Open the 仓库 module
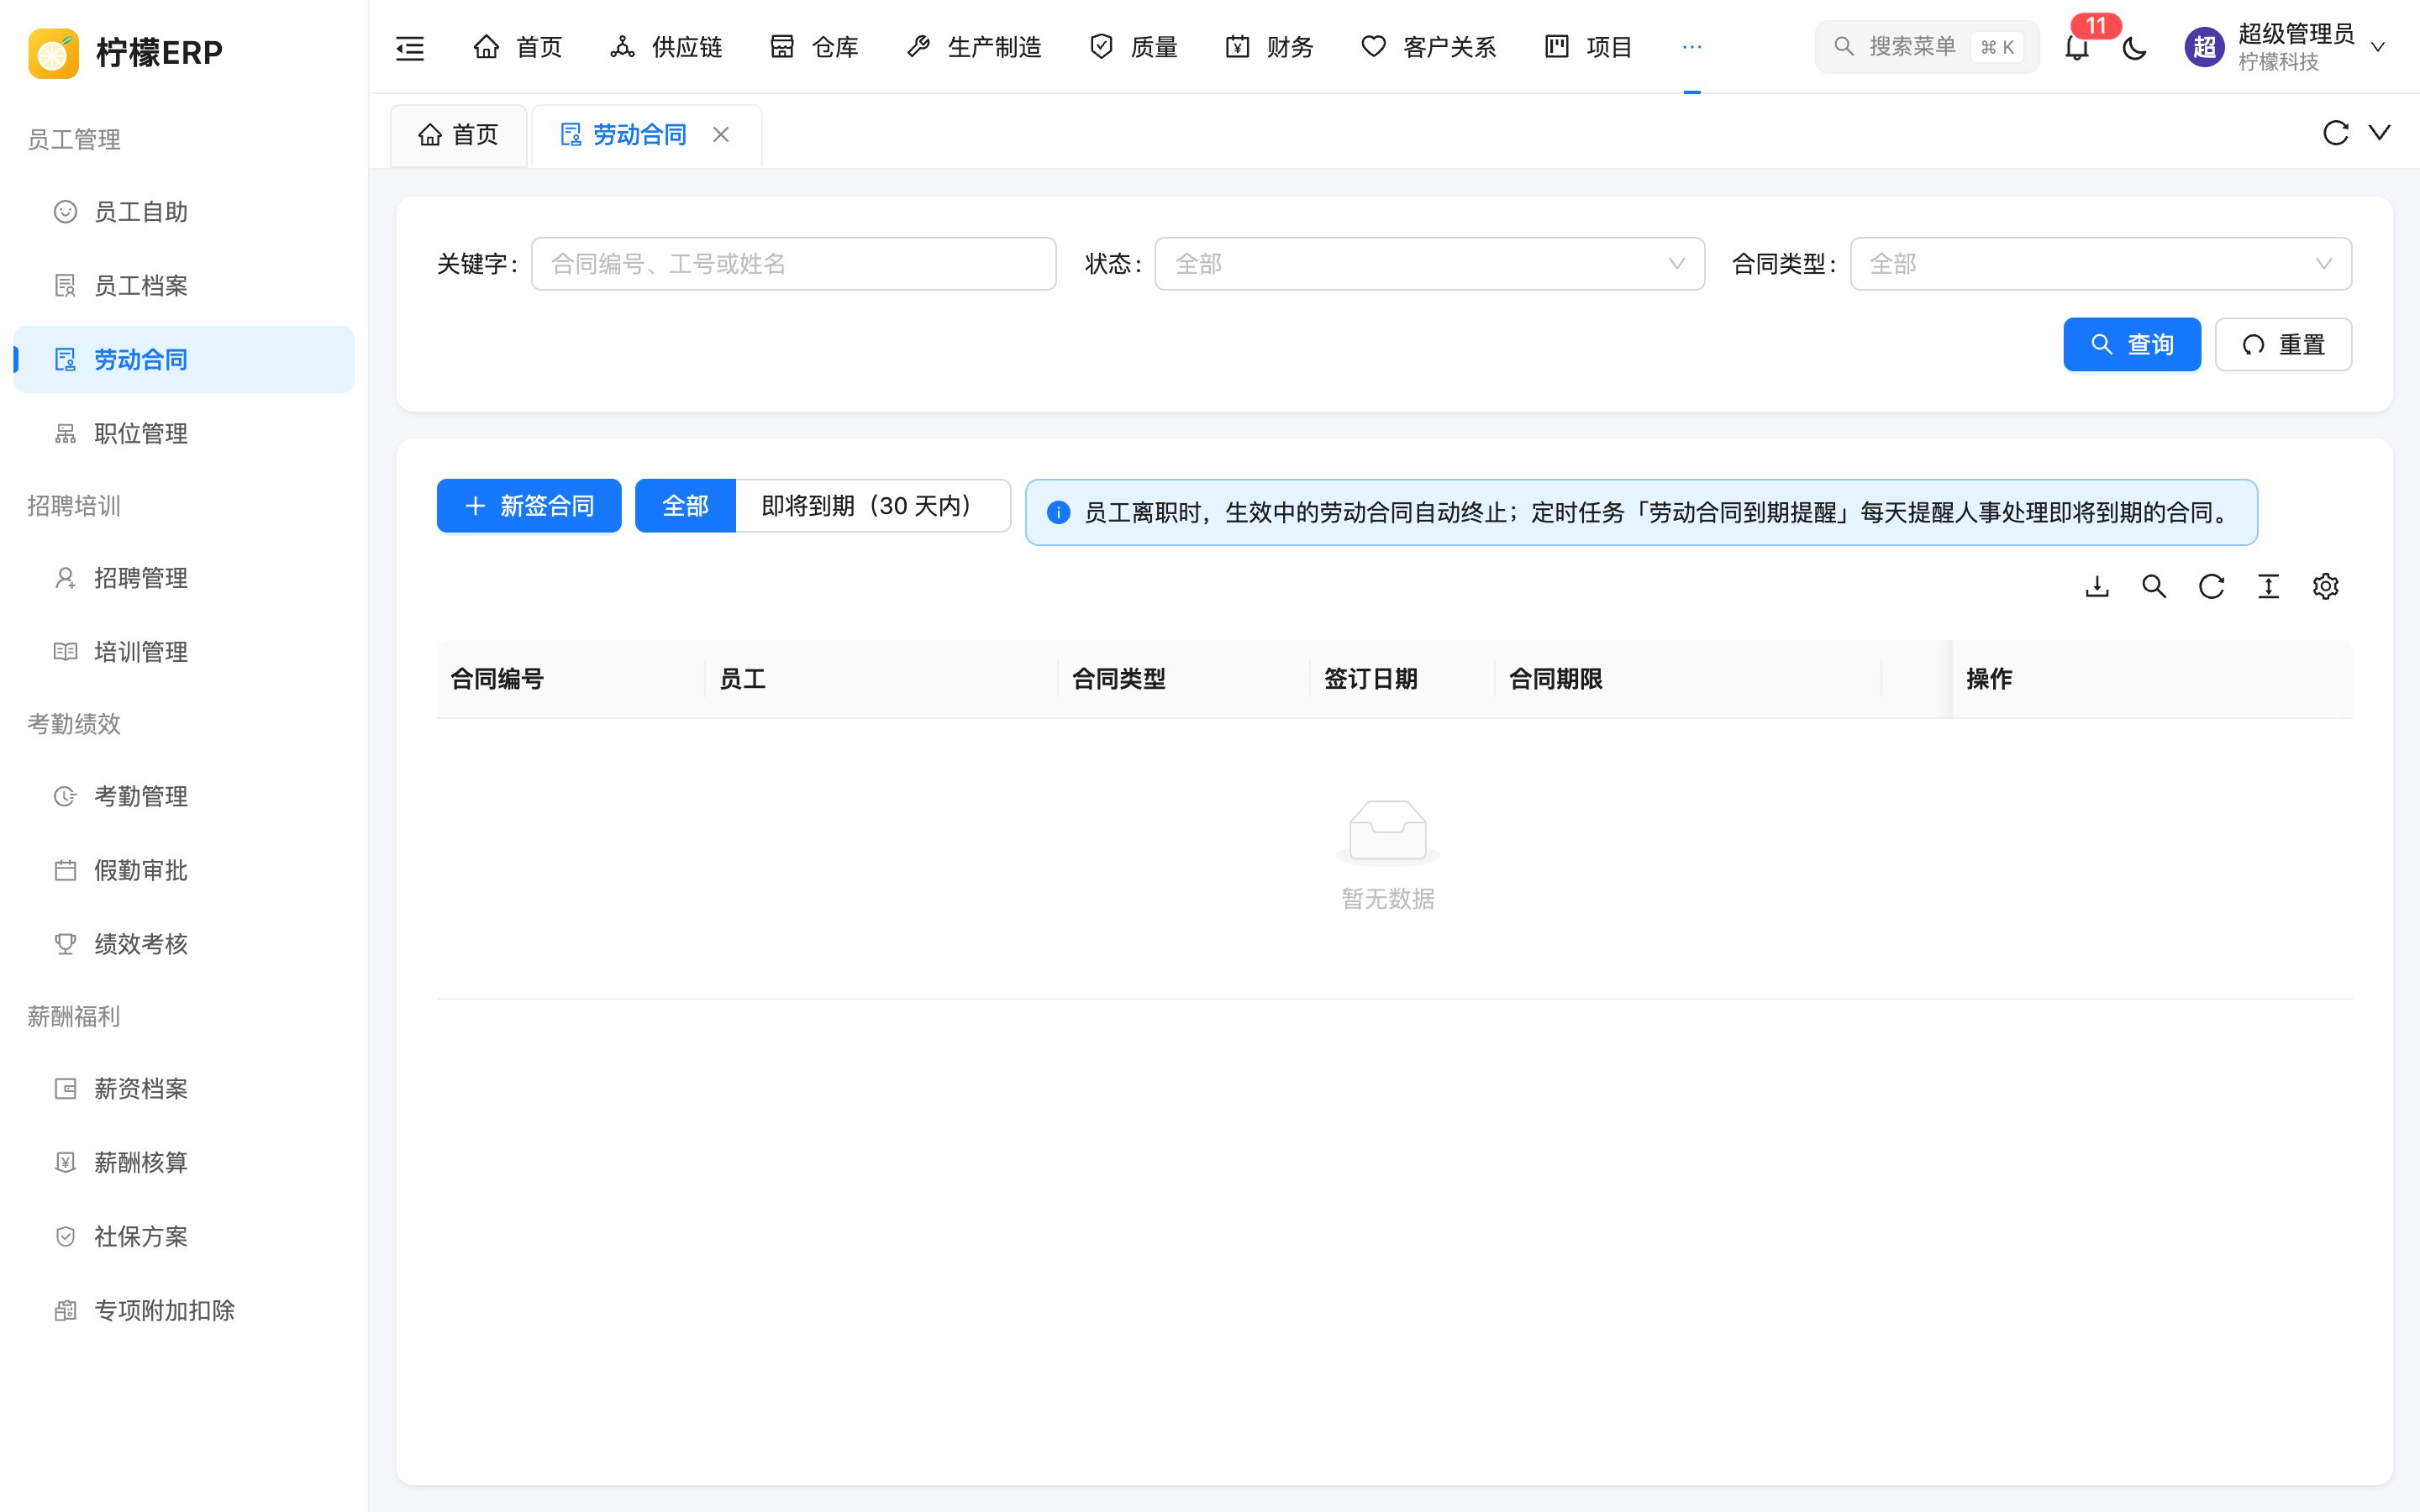2420x1512 pixels. click(814, 47)
